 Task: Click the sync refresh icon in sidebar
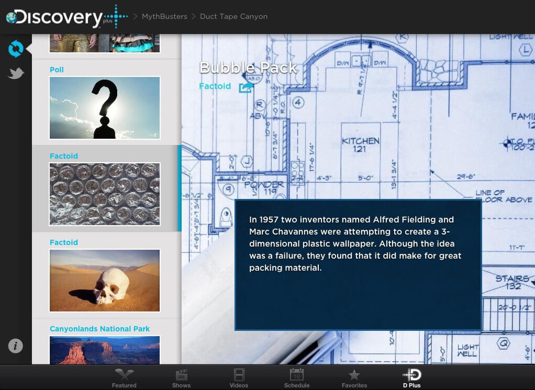[16, 49]
